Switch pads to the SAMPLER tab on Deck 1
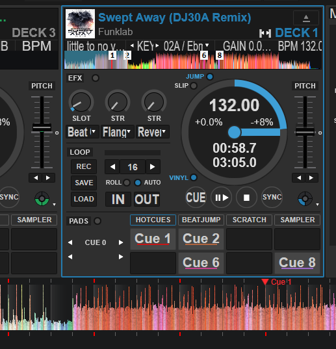This screenshot has height=349, width=336. coord(297,220)
